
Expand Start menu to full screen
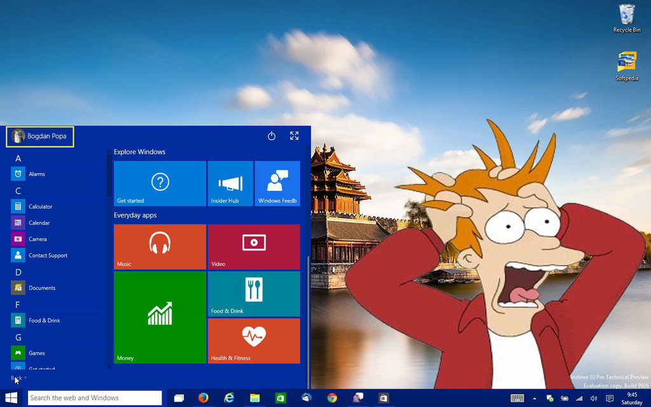[294, 136]
